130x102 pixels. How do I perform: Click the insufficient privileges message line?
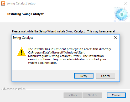pos(70,49)
